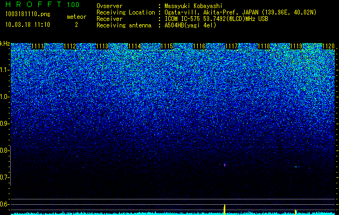The height and width of the screenshot is (215, 339).
Task: Click the 1115 time marker
Action: pos(167,46)
